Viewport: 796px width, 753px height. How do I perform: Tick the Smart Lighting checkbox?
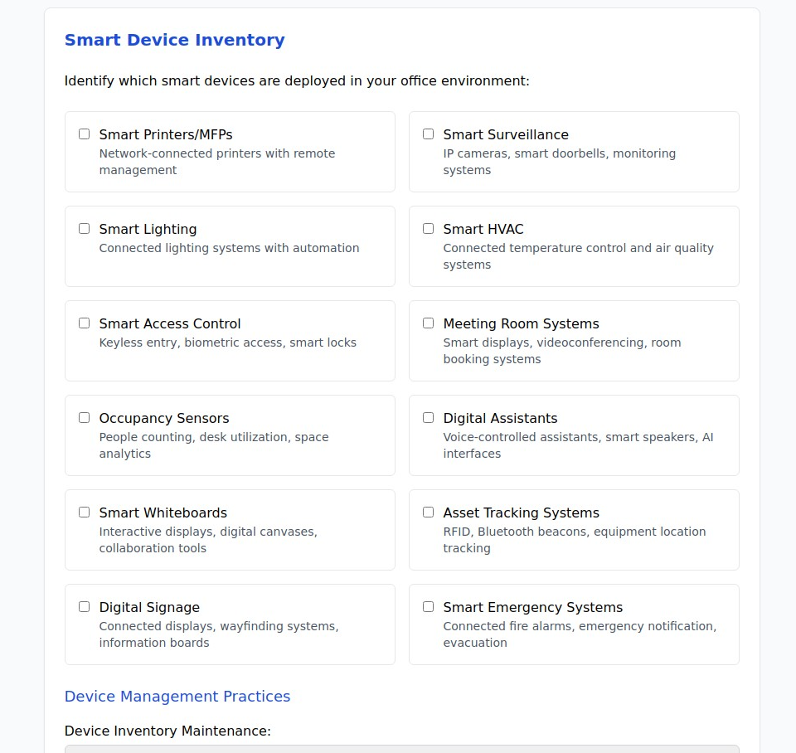coord(85,229)
